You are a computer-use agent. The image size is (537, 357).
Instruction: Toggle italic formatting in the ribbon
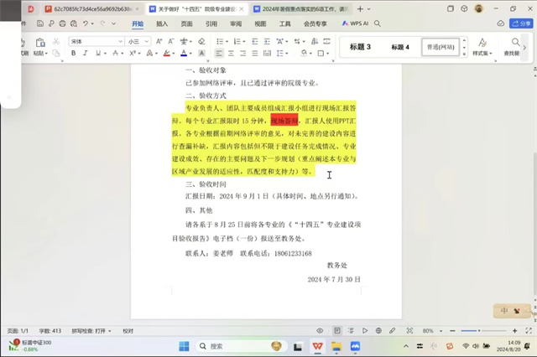click(86, 53)
